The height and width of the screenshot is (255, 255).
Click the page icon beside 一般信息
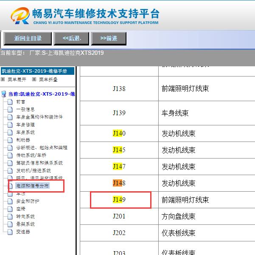point(10,109)
